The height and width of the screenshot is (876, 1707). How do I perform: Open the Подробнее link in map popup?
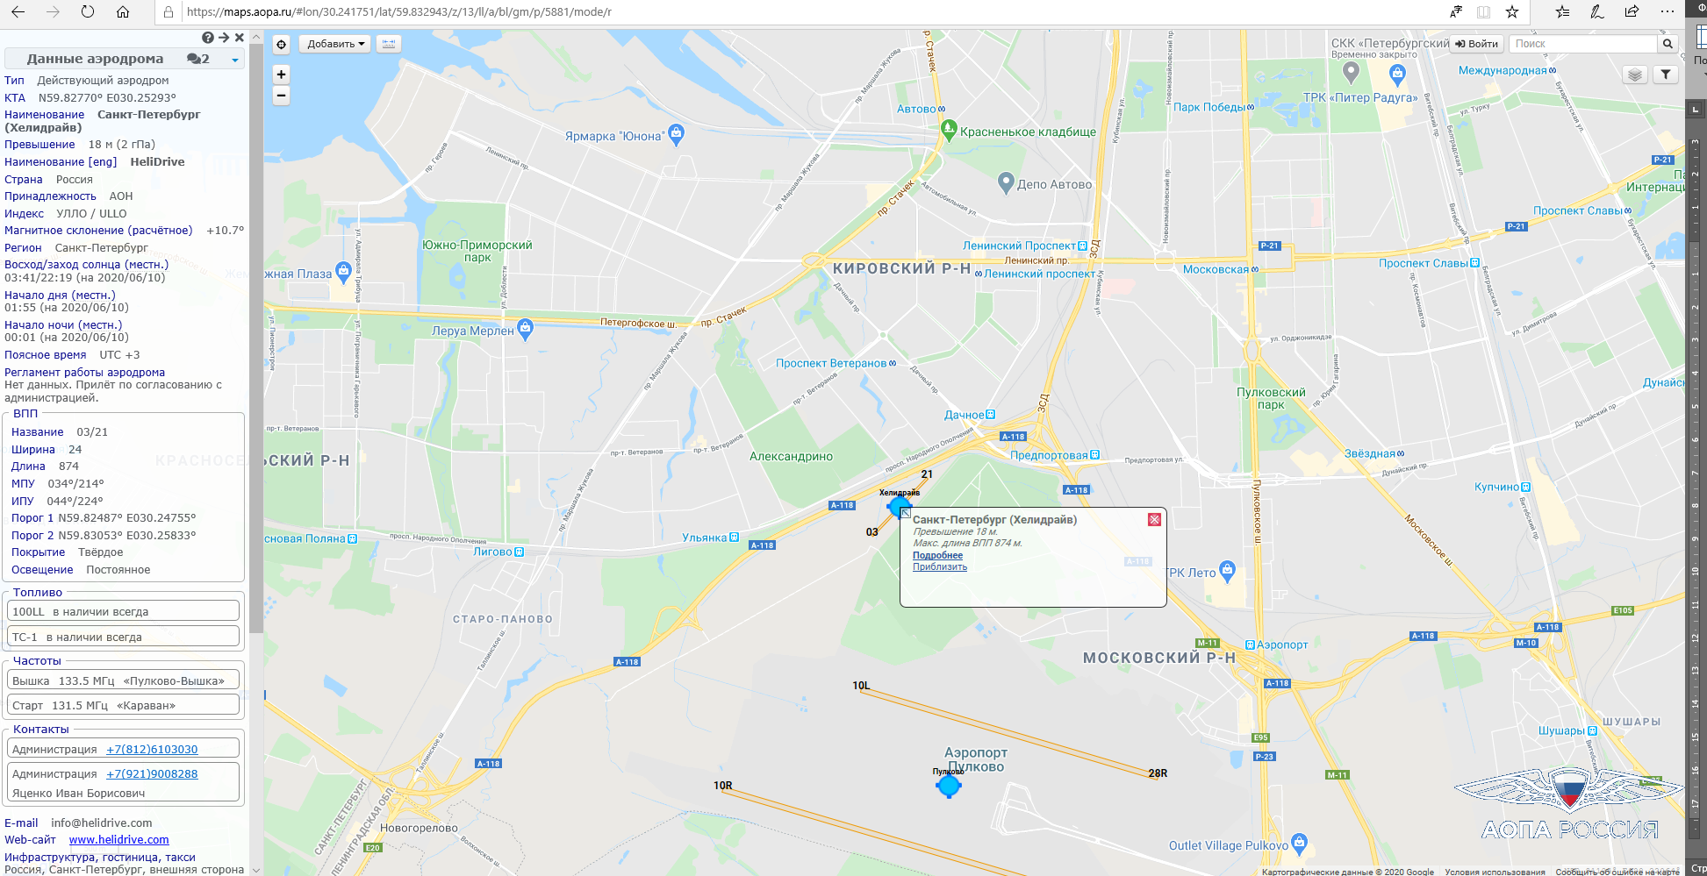coord(937,556)
